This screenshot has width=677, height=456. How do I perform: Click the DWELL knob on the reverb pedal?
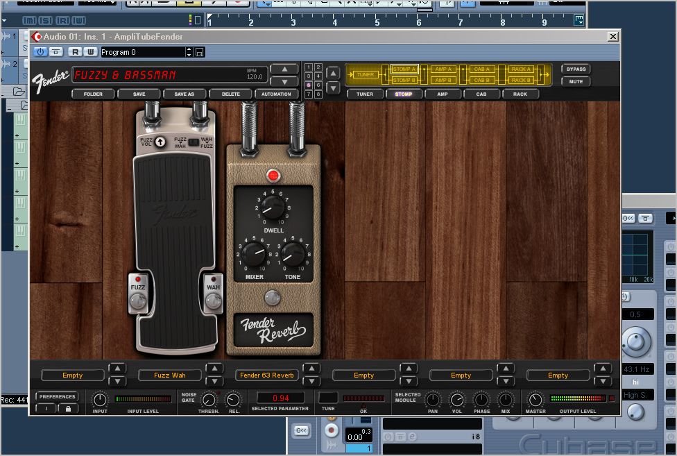click(x=273, y=207)
